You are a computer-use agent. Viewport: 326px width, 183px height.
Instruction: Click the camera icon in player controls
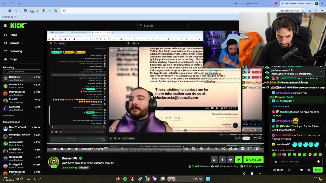coord(186,149)
